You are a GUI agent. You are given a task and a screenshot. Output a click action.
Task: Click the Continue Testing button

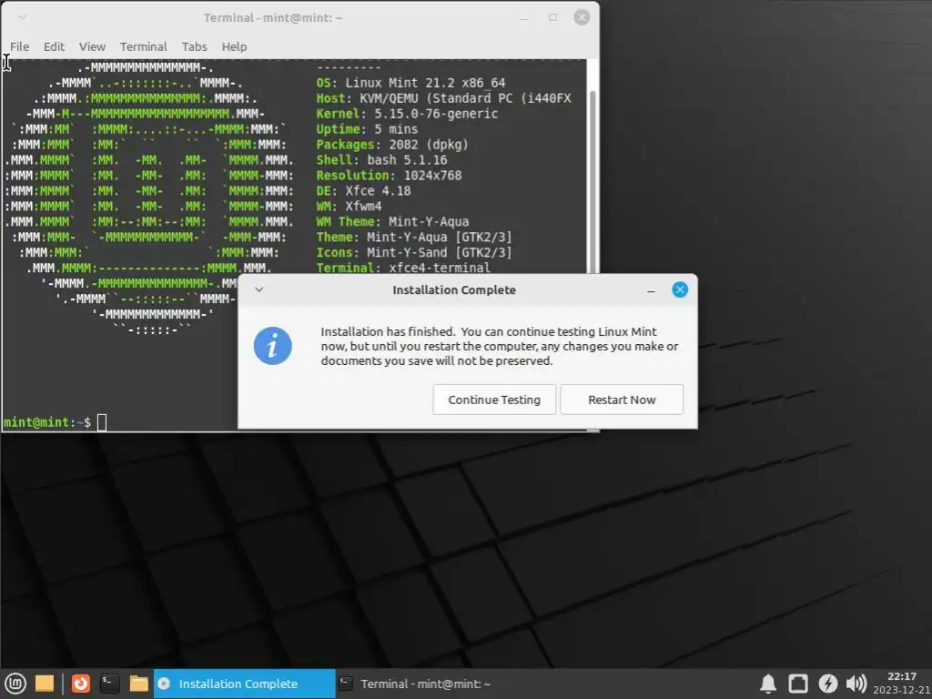tap(494, 400)
